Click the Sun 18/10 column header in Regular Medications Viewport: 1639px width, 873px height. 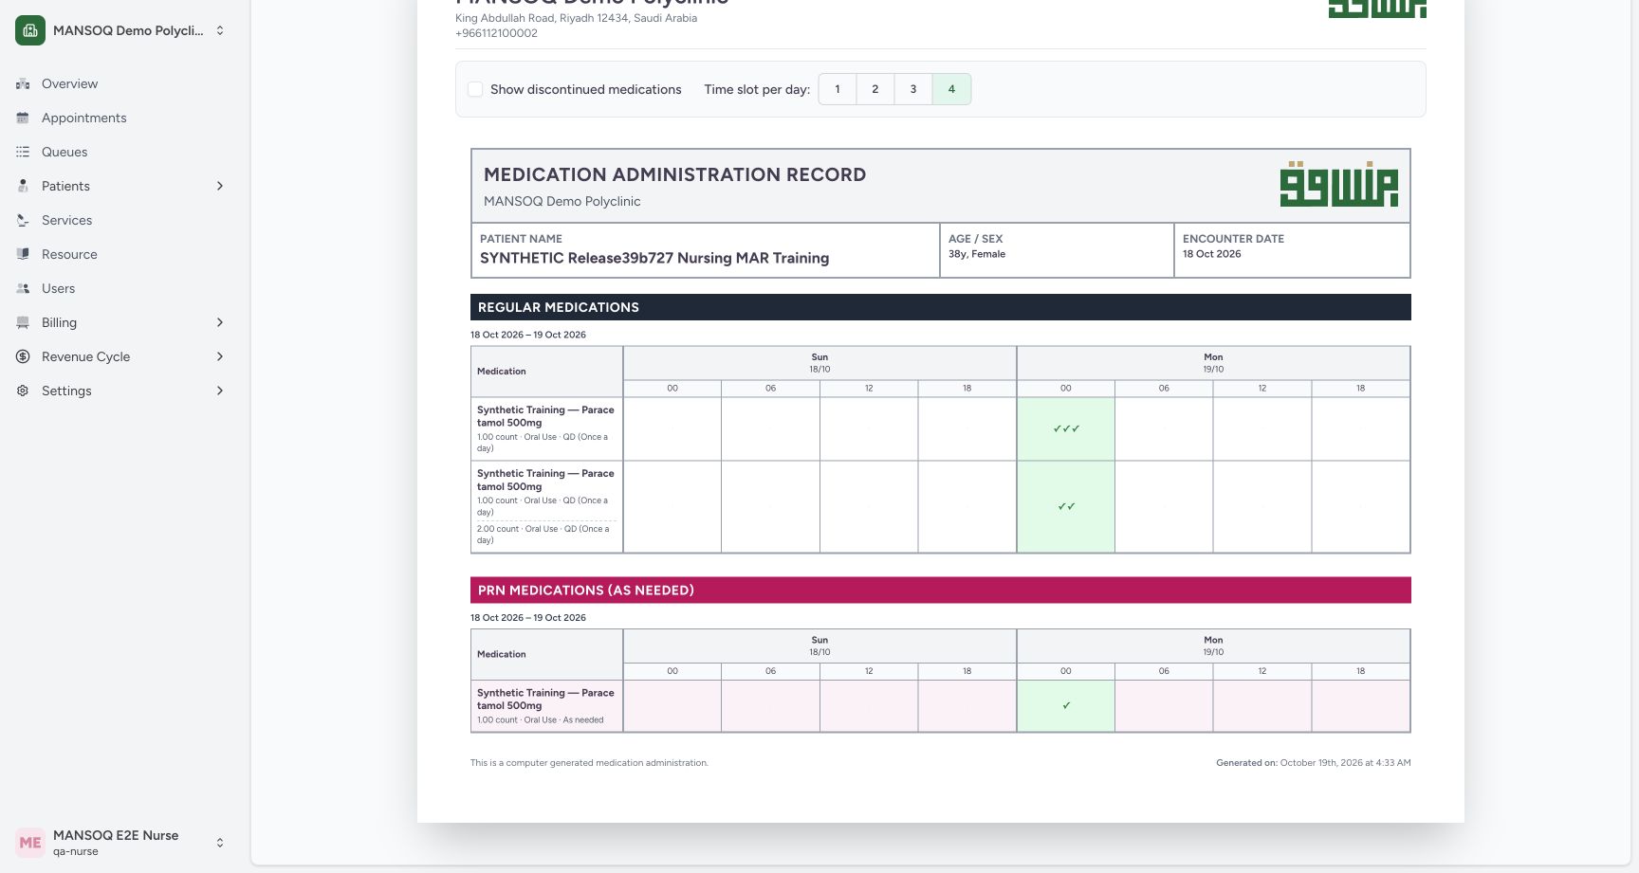[x=819, y=363]
